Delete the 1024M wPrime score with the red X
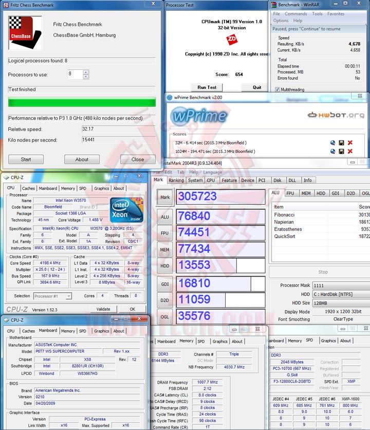 point(350,151)
